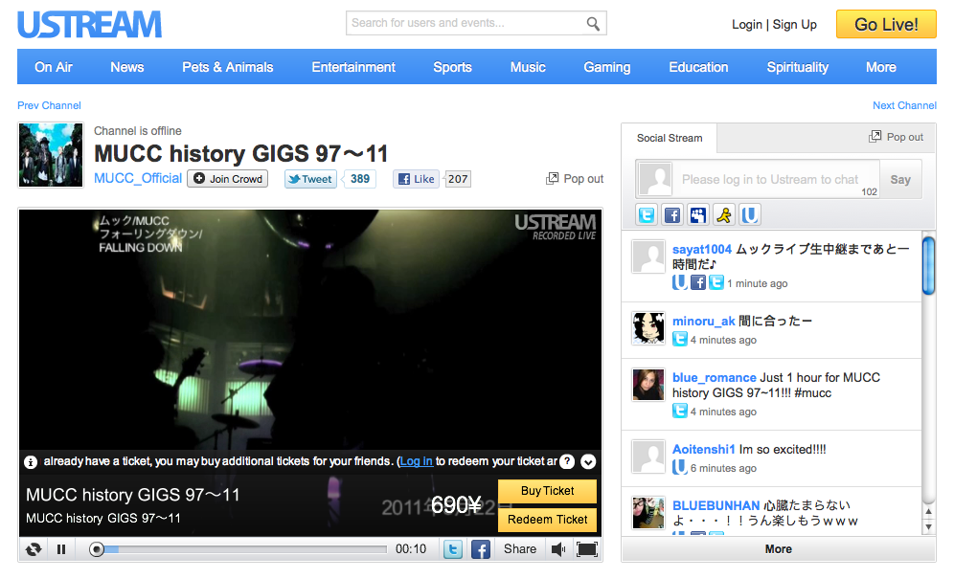Click the Facebook icon on sayat1004's post
The height and width of the screenshot is (579, 954).
click(x=698, y=283)
